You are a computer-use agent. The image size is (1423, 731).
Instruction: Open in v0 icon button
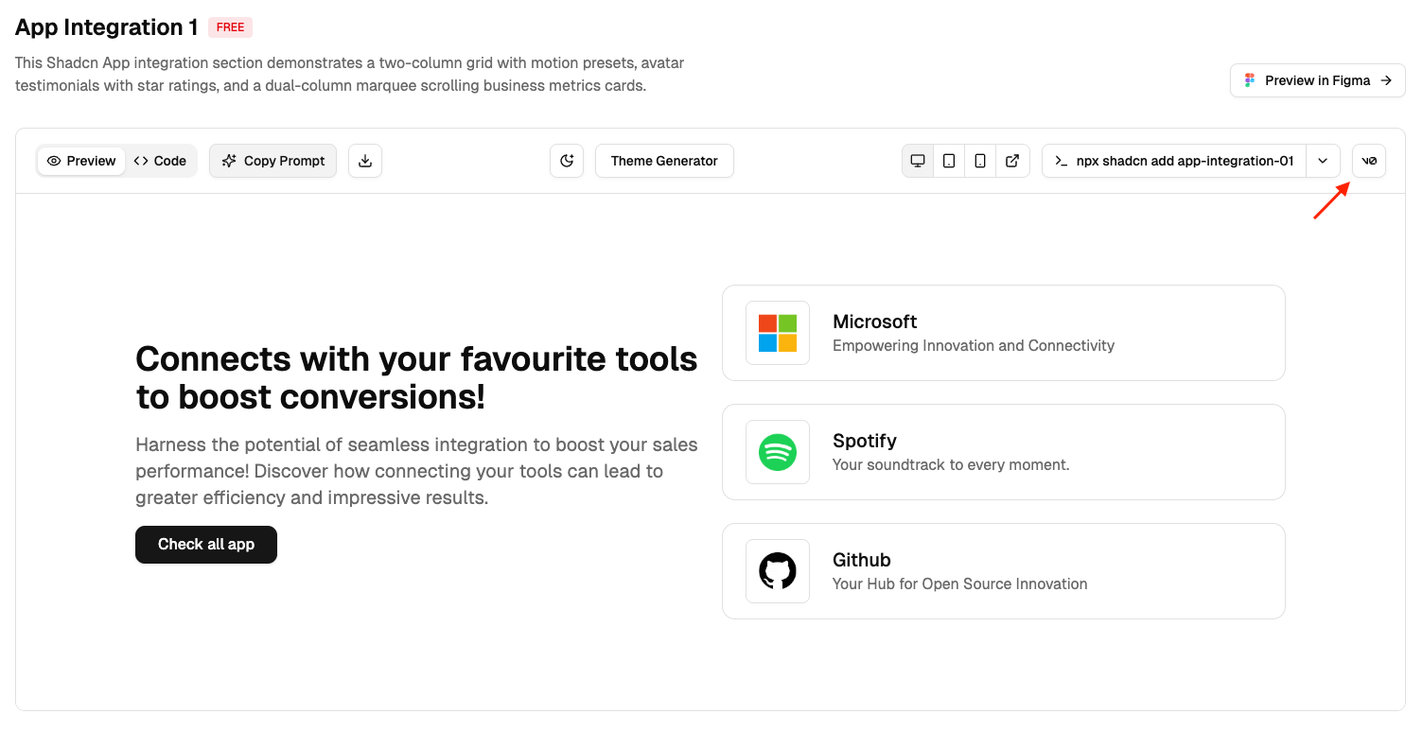pos(1369,161)
